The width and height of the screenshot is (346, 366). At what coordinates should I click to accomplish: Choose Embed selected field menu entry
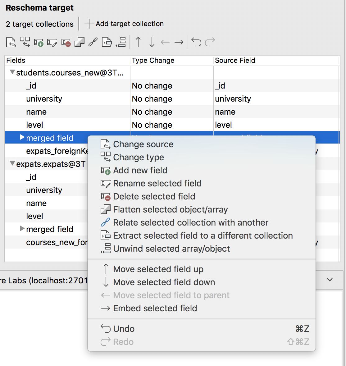point(155,308)
